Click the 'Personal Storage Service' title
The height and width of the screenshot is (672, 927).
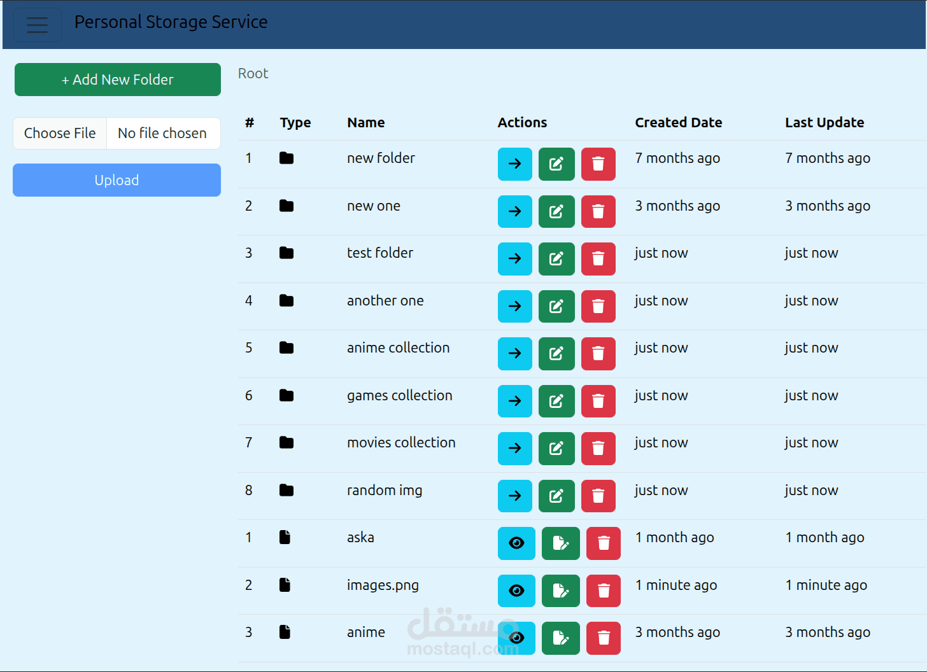click(171, 22)
